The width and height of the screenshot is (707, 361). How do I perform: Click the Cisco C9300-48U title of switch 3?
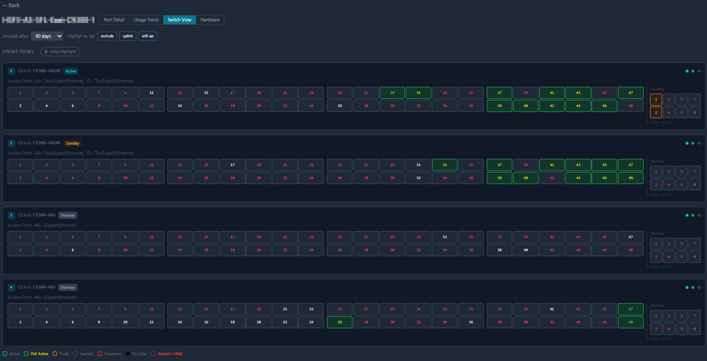(37, 215)
